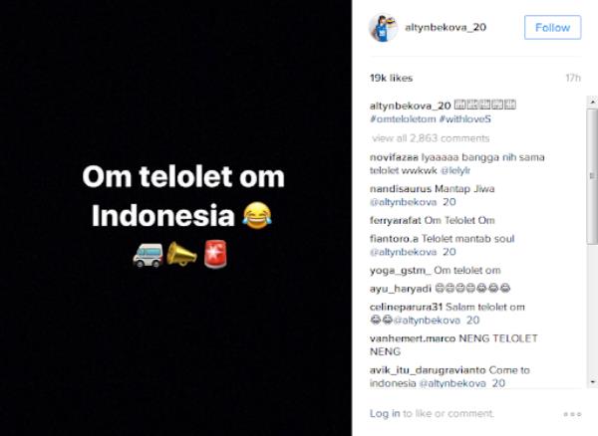This screenshot has height=436, width=598.
Task: Open the 17h post timestamp
Action: (x=573, y=78)
